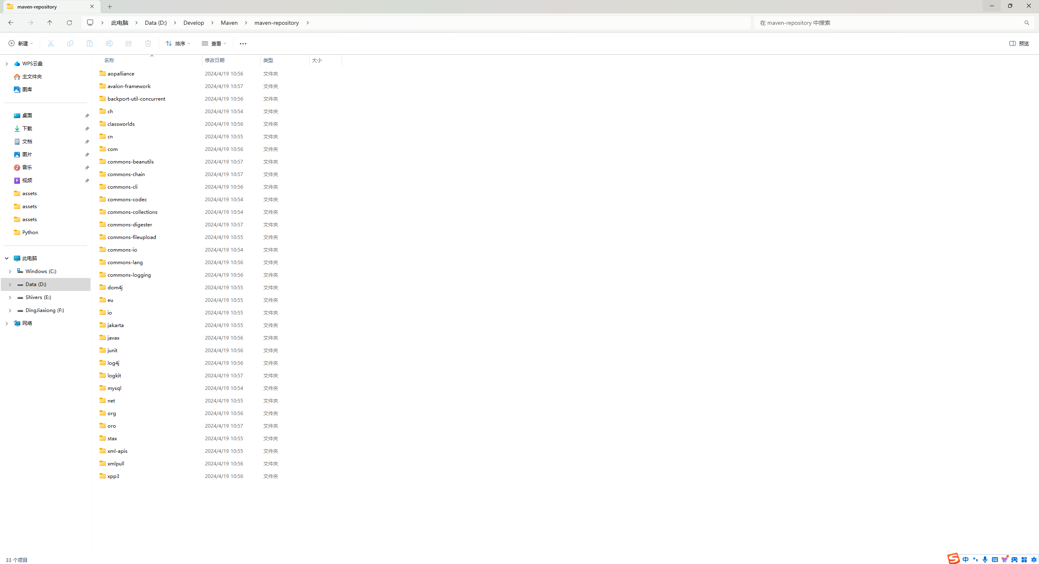The width and height of the screenshot is (1039, 564).
Task: Click Data (D:) in the breadcrumb
Action: coord(156,23)
